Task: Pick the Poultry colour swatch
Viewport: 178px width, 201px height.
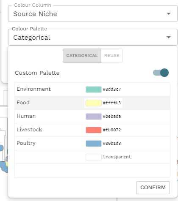Action: pyautogui.click(x=94, y=144)
